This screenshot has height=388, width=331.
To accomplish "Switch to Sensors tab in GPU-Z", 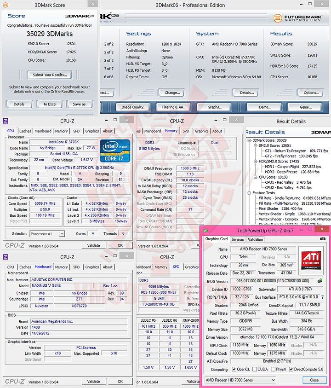I will (x=238, y=239).
